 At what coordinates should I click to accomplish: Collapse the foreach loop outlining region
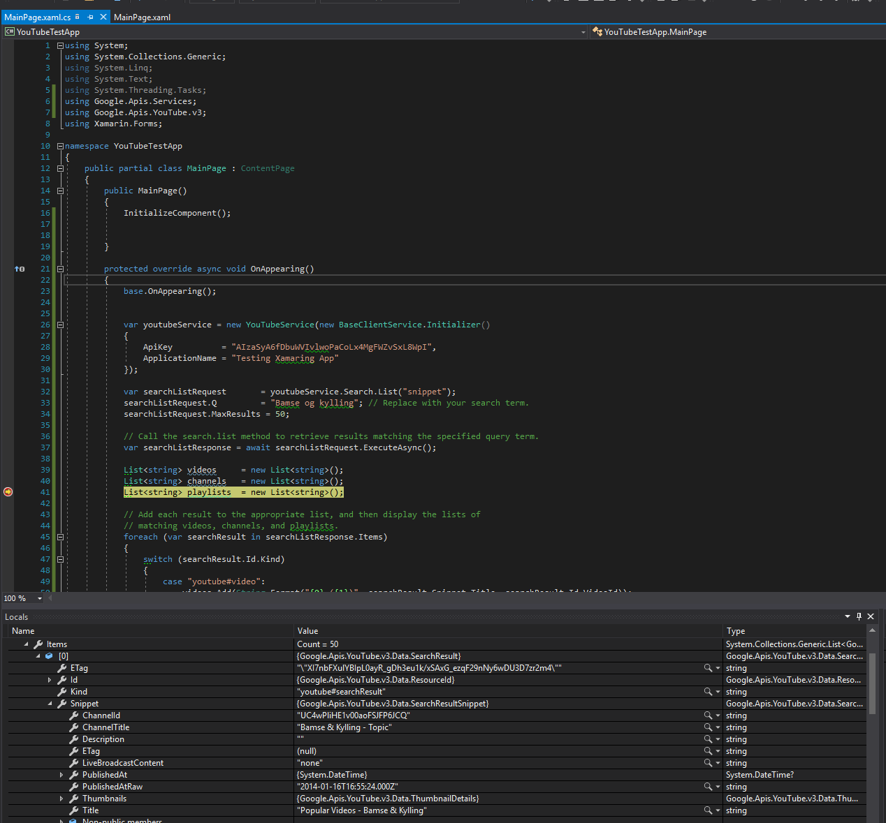(x=60, y=537)
